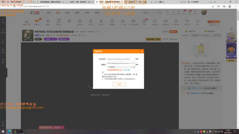Screen dimensions: 239x134
Task: Click the rtmp address input field
Action: point(121,59)
